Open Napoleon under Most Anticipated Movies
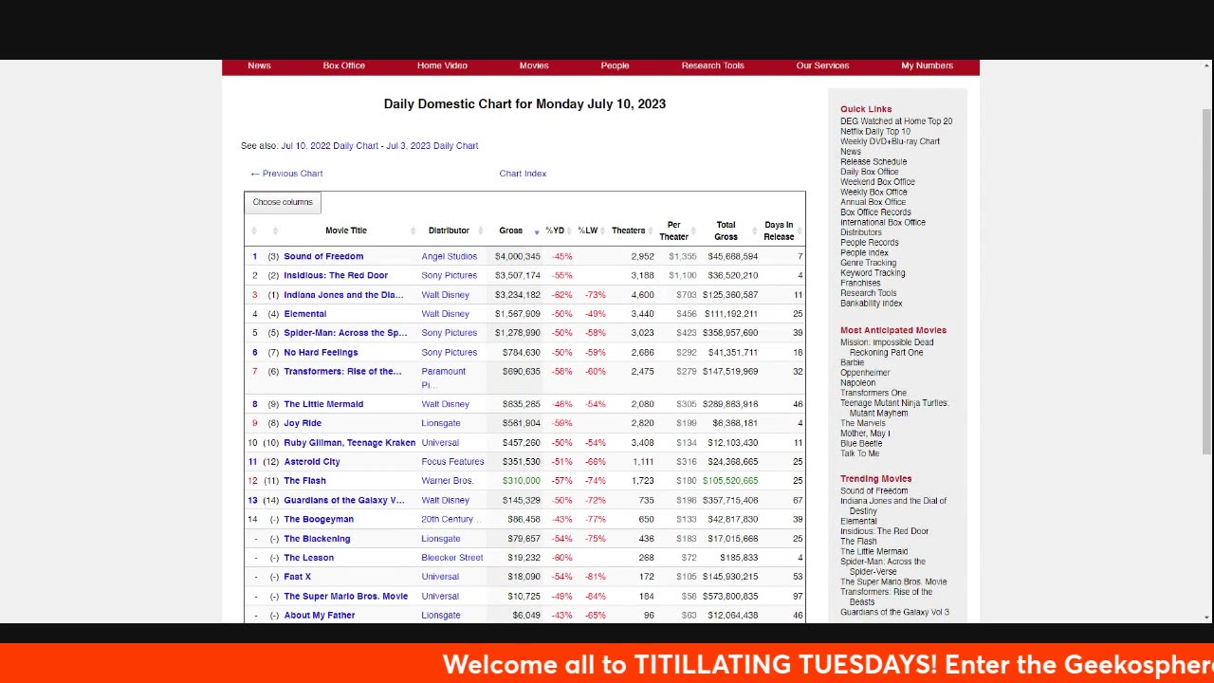The width and height of the screenshot is (1214, 683). [x=857, y=383]
